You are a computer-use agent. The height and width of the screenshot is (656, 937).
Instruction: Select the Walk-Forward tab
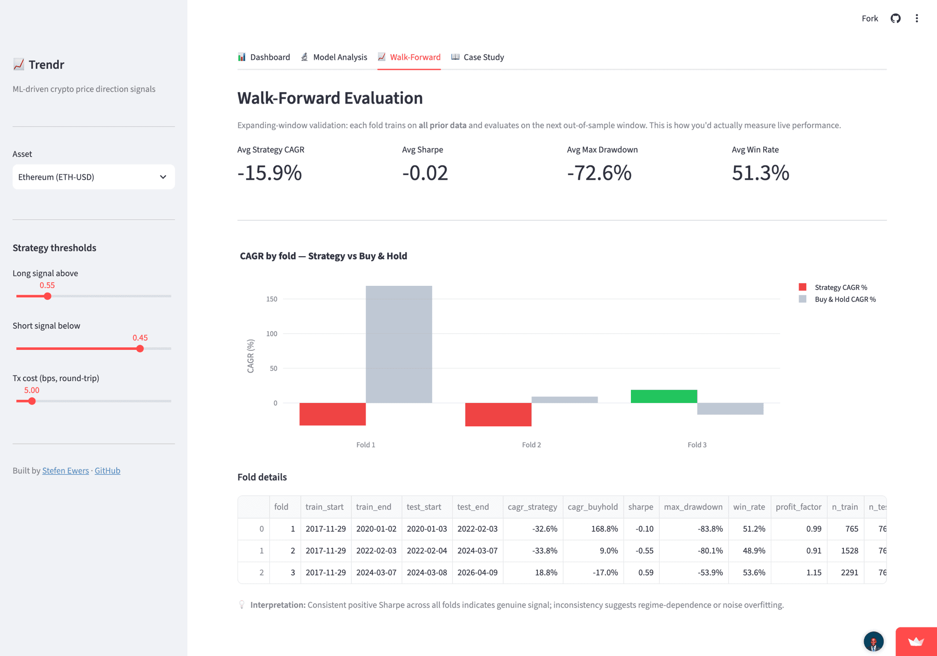click(409, 57)
